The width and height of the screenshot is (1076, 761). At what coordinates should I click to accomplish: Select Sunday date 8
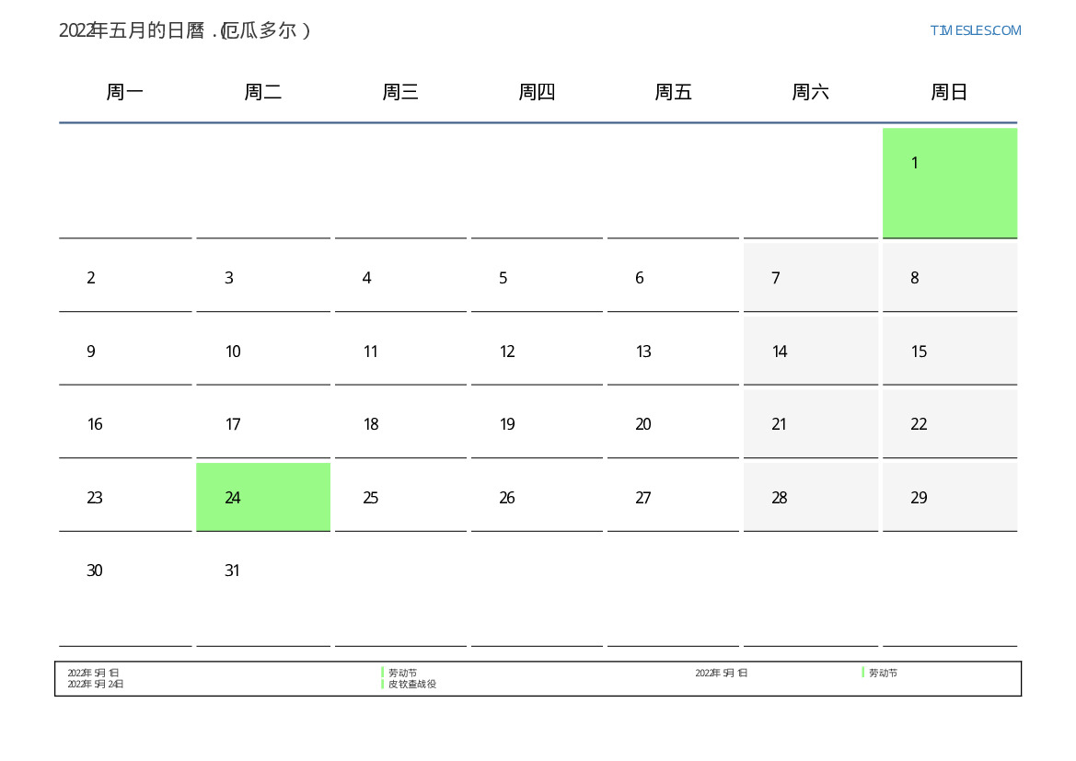point(950,277)
